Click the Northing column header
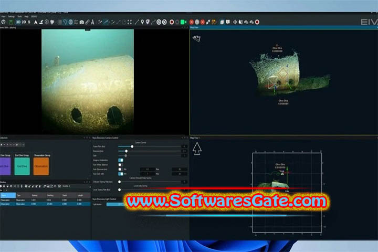Image resolution: width=378 pixels, height=252 pixels. pos(50,195)
